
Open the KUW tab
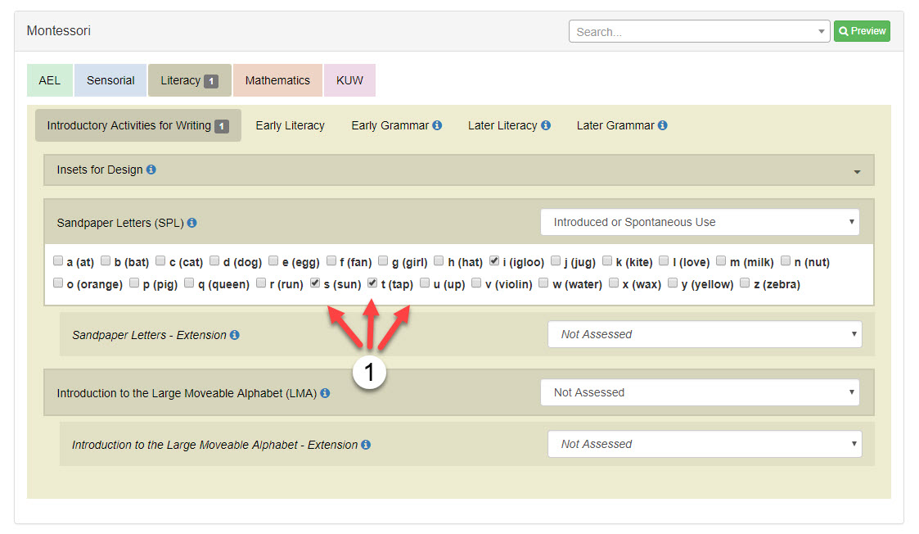pyautogui.click(x=349, y=80)
